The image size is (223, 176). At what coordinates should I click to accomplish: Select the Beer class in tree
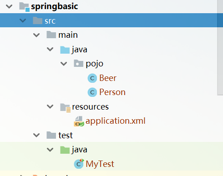point(108,78)
